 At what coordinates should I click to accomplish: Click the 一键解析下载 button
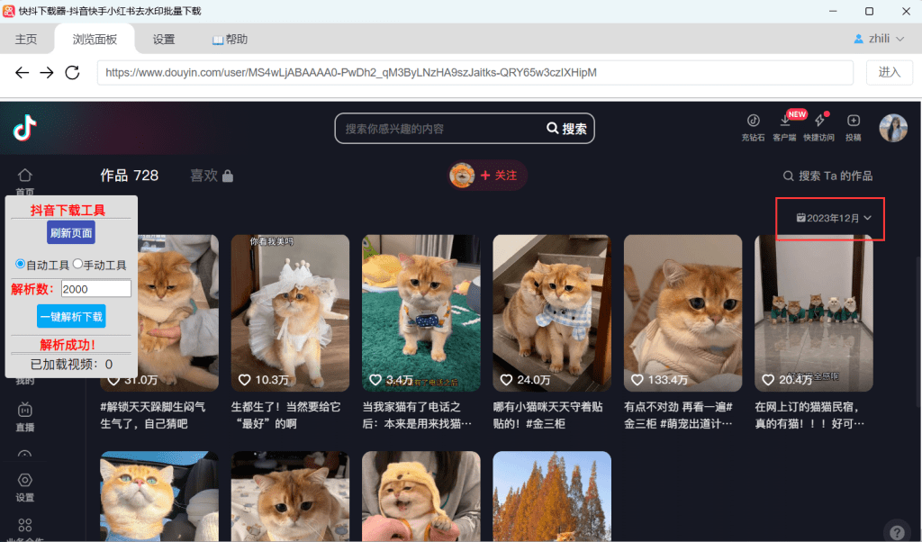71,316
